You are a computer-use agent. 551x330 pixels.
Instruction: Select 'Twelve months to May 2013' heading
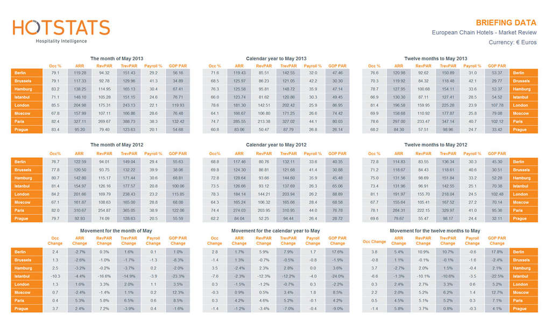436,59
